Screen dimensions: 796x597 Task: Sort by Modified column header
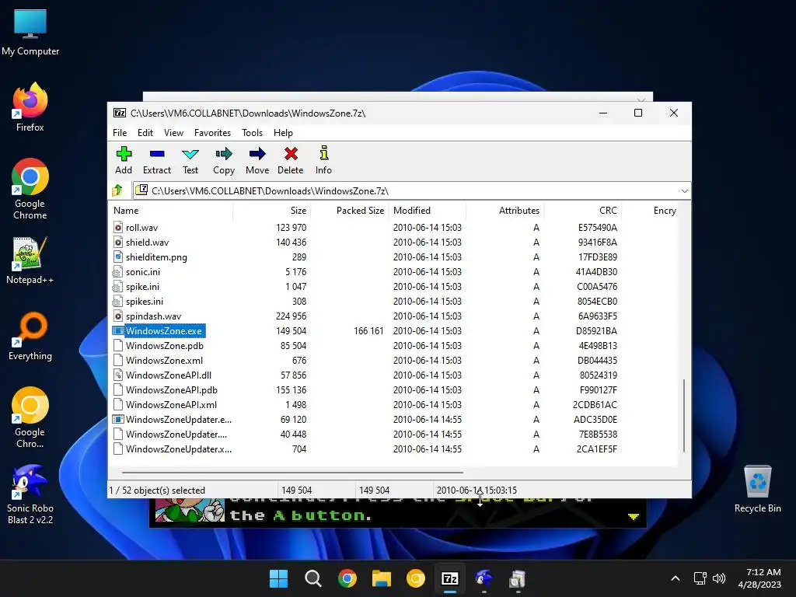427,210
